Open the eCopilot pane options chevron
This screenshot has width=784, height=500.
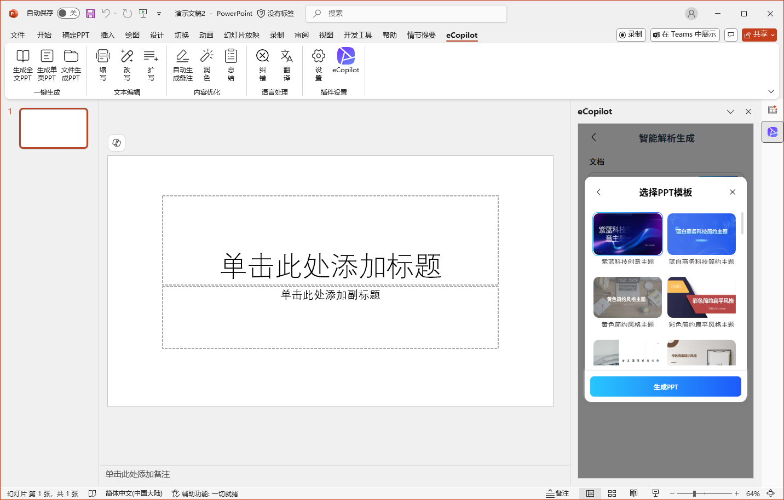[x=730, y=112]
